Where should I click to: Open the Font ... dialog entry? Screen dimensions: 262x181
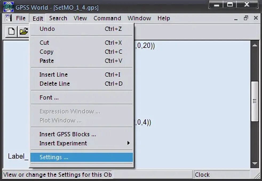pyautogui.click(x=82, y=97)
